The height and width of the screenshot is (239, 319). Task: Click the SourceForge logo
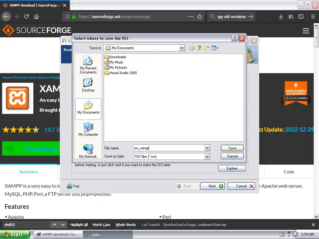coord(37,30)
